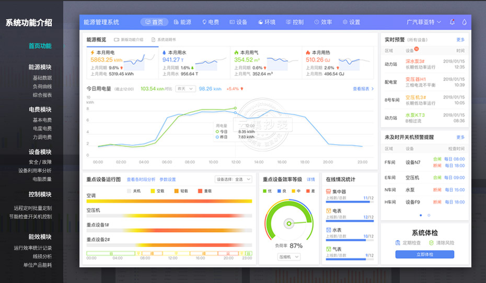This screenshot has height=283, width=486.
Task: Click the water drop icon in header
Action: [464, 22]
